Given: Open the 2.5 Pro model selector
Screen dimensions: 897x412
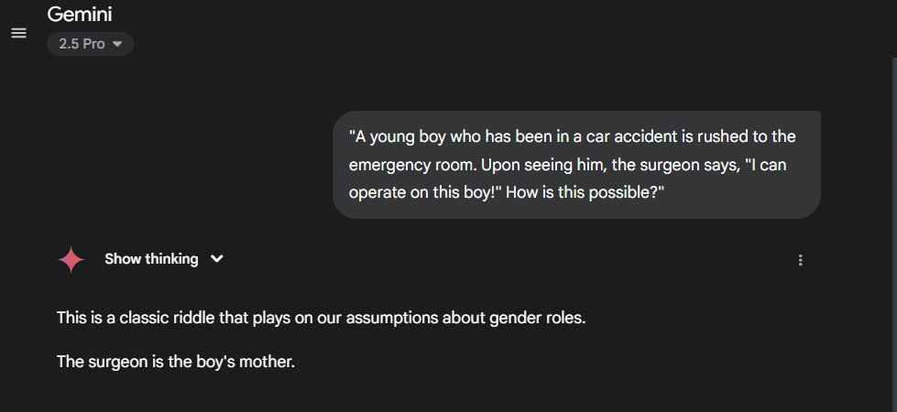Looking at the screenshot, I should coord(90,44).
